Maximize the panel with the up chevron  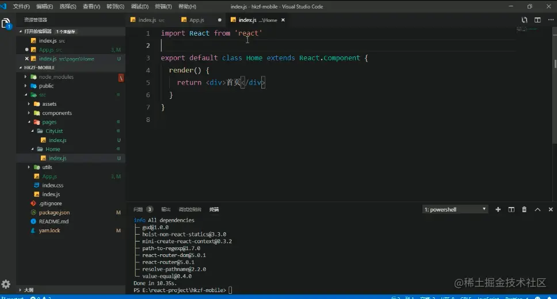(537, 209)
